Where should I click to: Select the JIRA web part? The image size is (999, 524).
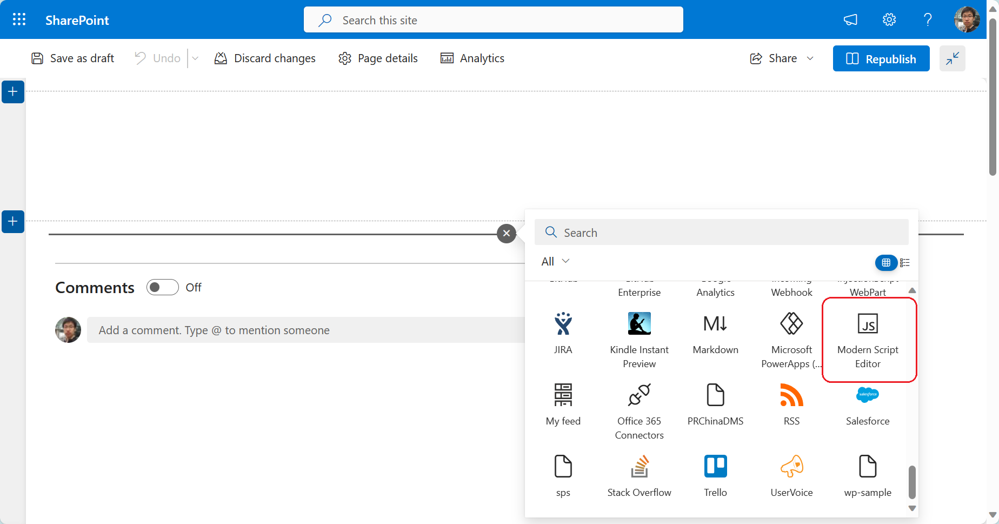tap(562, 333)
